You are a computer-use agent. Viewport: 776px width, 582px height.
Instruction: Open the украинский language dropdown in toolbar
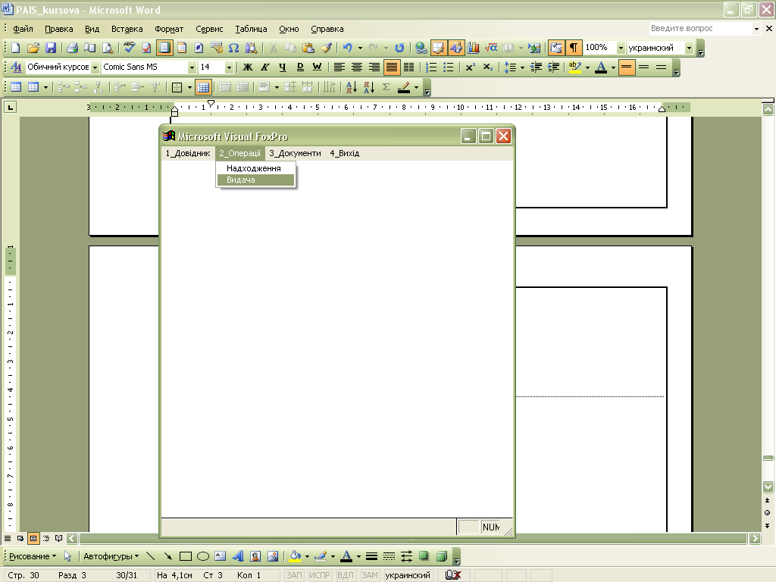[689, 48]
